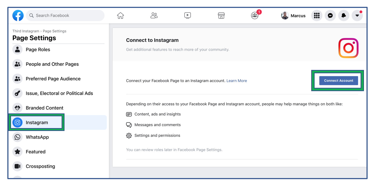Click the WhatsApp sidebar icon
The height and width of the screenshot is (187, 376).
18,137
